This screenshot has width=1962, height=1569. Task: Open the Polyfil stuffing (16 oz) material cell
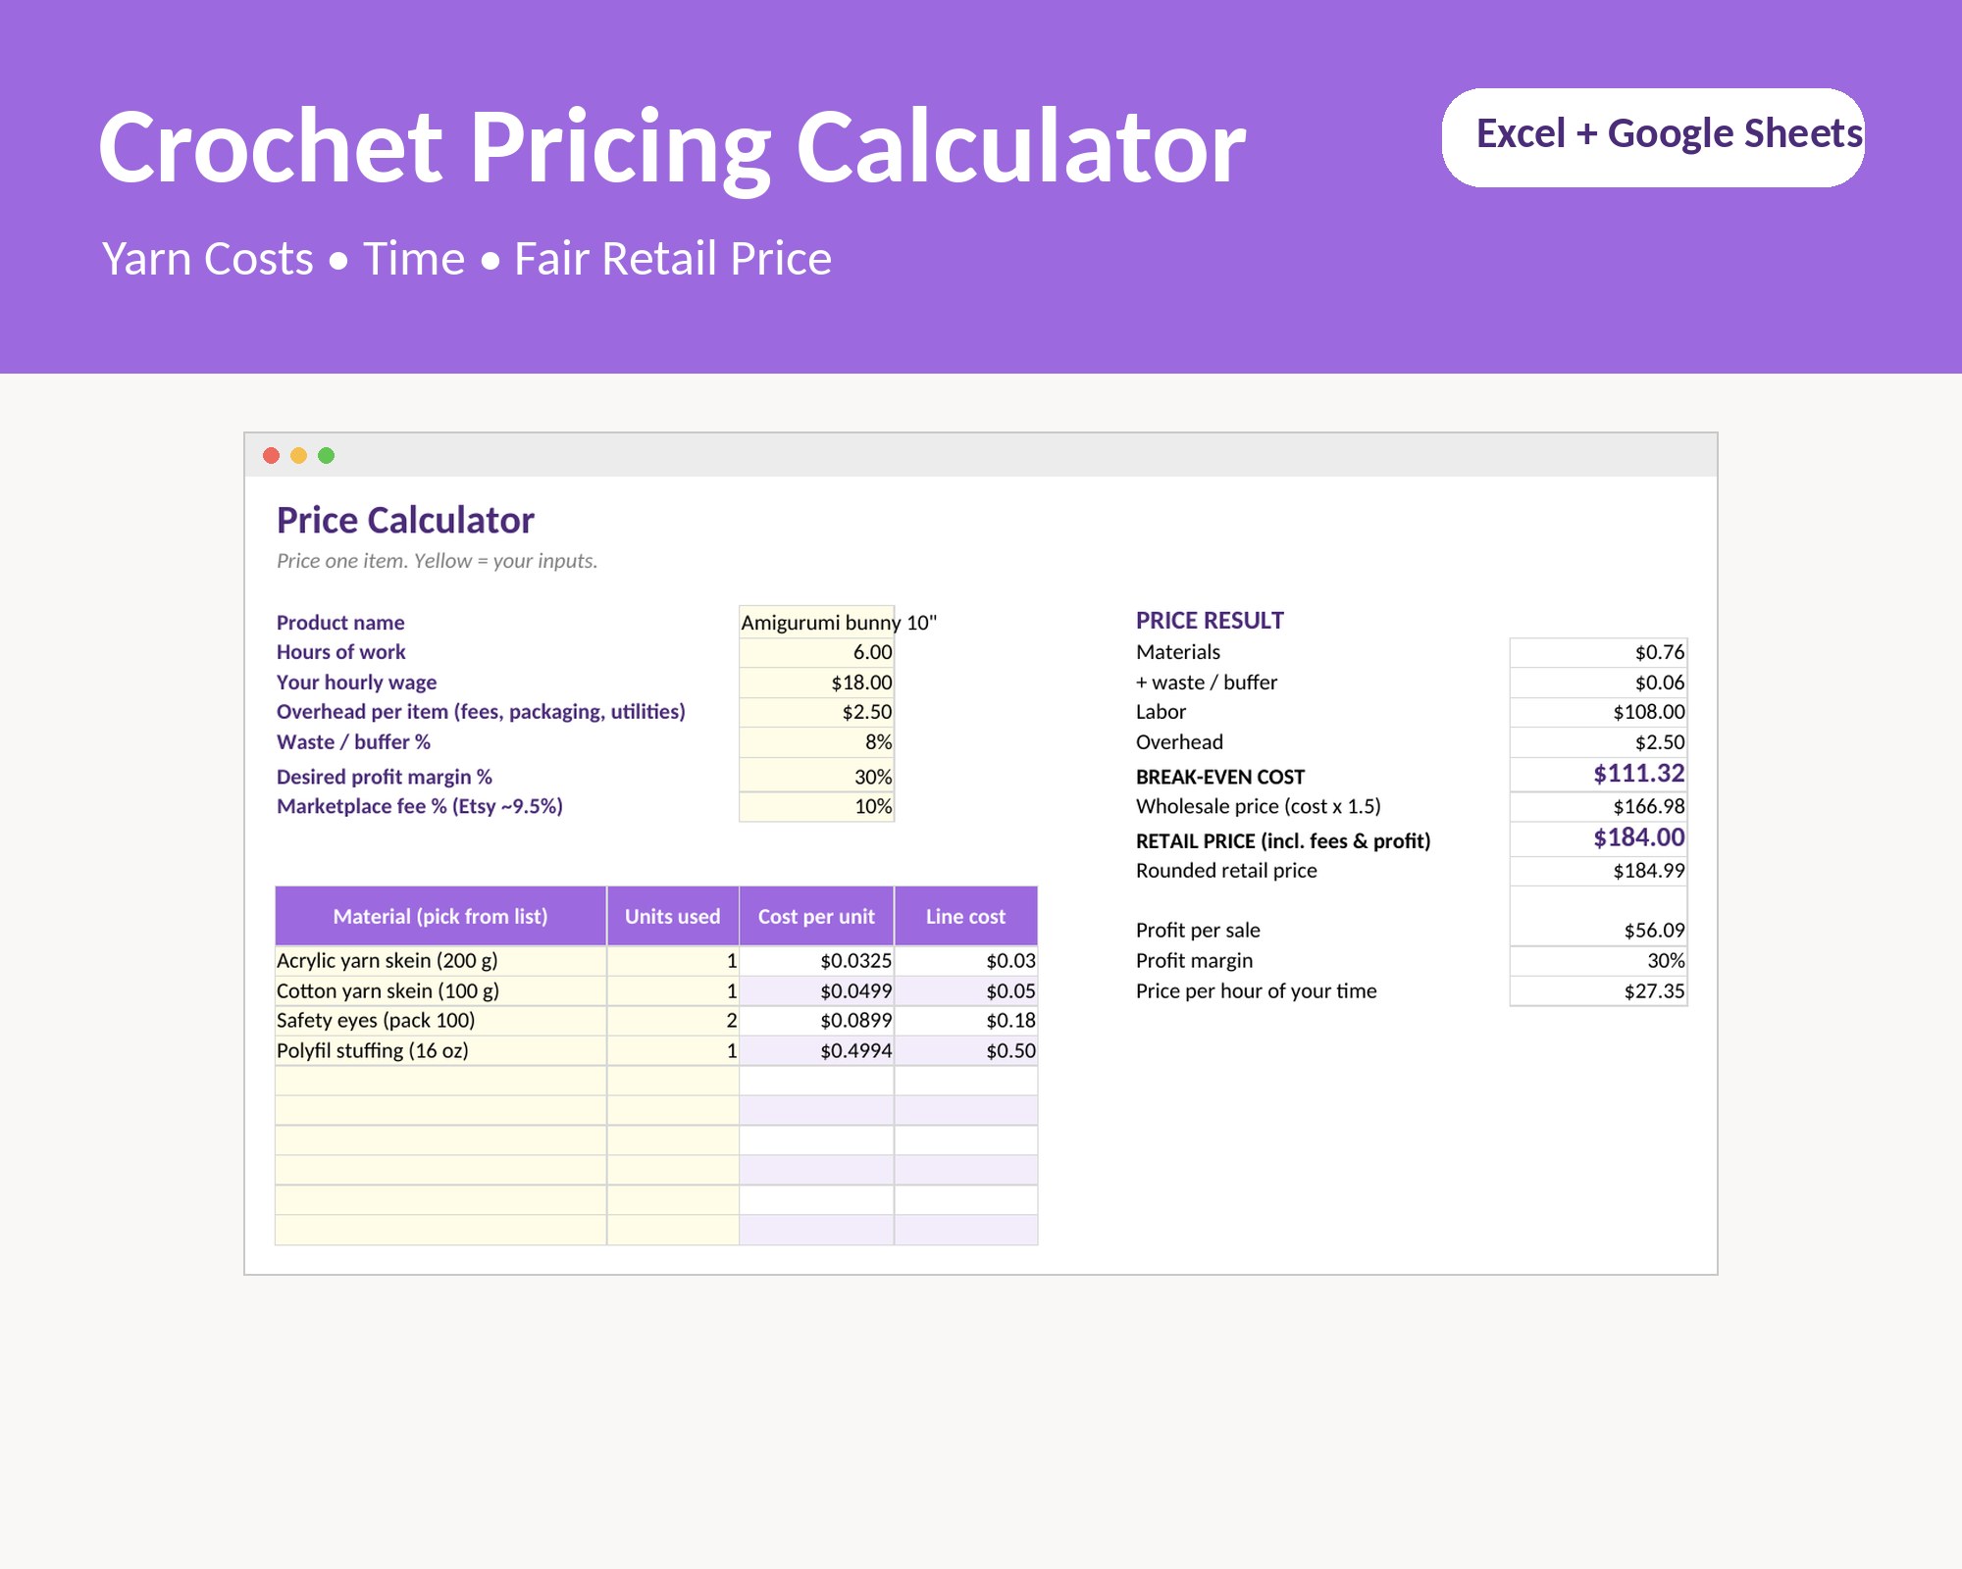click(440, 1050)
